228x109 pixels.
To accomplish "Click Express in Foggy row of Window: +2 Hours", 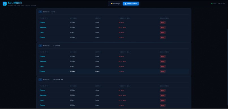I will point(42,71).
